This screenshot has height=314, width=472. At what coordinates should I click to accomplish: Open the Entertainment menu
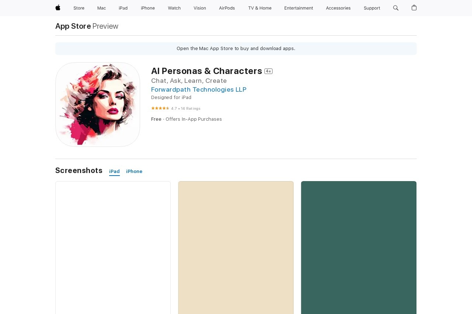pos(299,8)
